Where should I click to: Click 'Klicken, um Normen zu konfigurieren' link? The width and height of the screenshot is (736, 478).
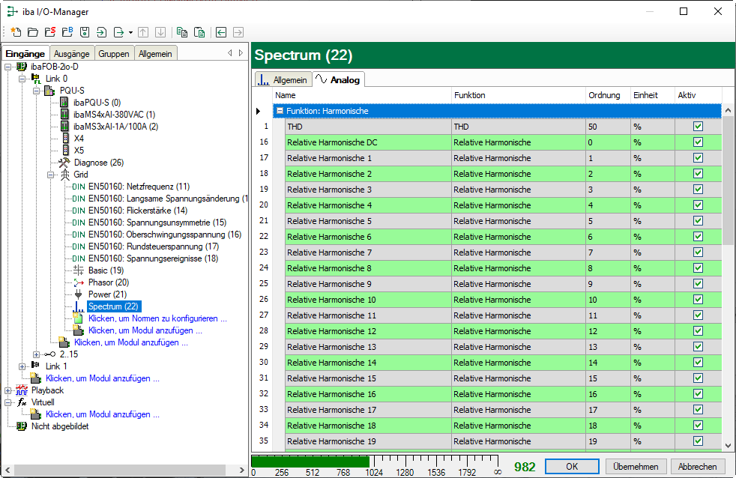pos(157,318)
